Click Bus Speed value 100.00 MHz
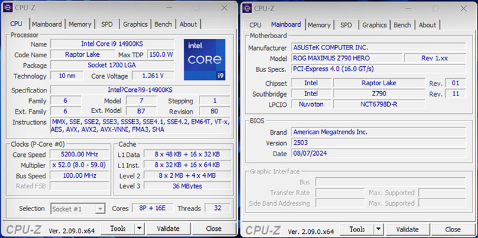The image size is (478, 238). coord(79,175)
